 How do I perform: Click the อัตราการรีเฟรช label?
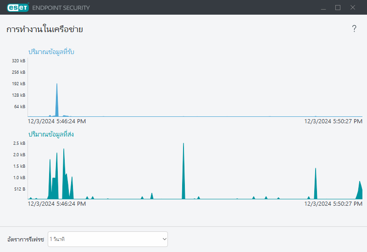(26, 239)
